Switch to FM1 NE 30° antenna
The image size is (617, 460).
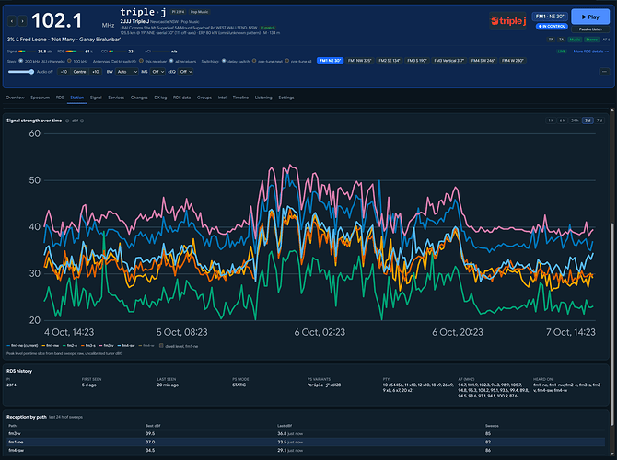pos(330,61)
